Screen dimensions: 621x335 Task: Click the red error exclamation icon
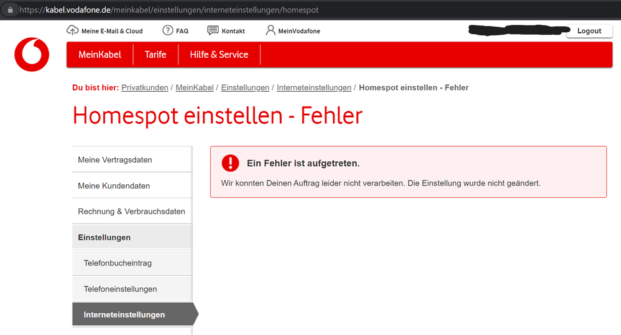click(x=230, y=163)
